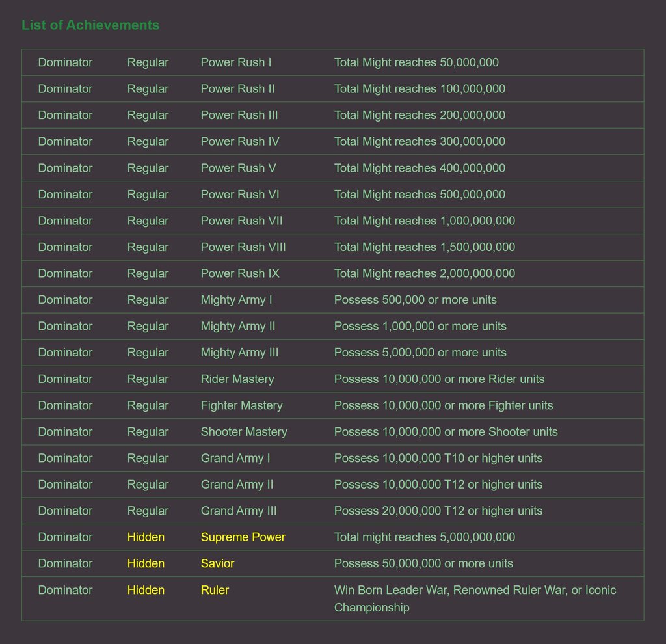Click 'Possess 10,000,000 or more Shooter units'

point(446,432)
